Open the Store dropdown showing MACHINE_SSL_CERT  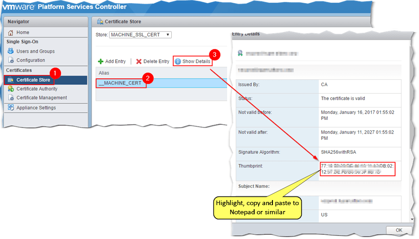(x=140, y=35)
